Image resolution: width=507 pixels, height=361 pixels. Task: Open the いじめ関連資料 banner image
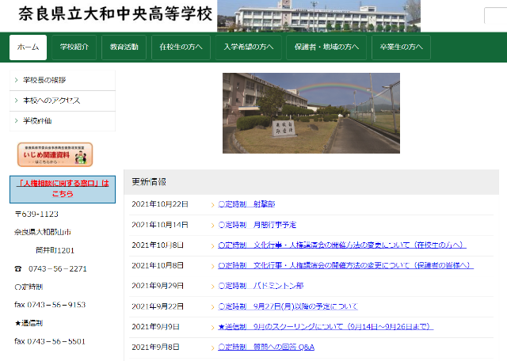coord(55,154)
